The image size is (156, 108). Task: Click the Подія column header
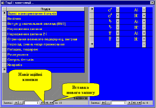[x=46, y=9]
